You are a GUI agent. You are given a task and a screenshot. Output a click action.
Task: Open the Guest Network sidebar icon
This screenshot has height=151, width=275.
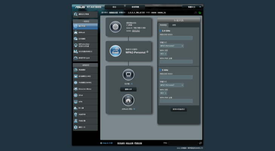click(x=76, y=39)
